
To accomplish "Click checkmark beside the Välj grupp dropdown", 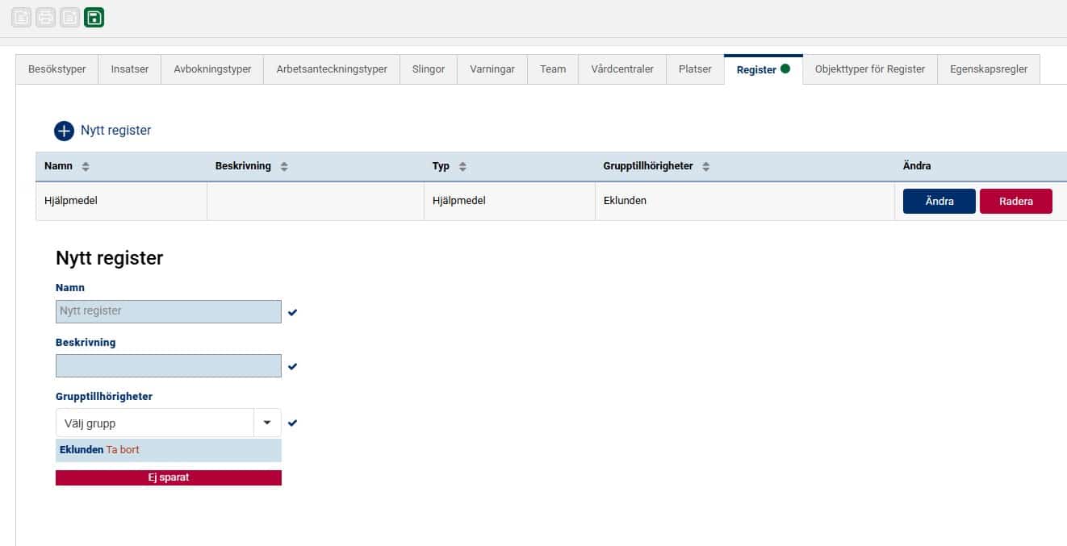I will 292,423.
